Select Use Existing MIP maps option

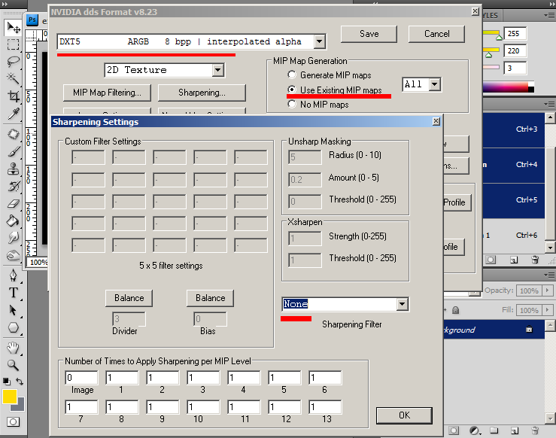click(x=291, y=90)
